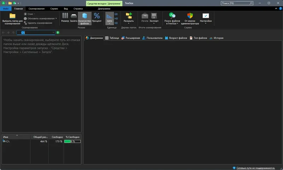Click the Select folder for scanning icon
Image resolution: width=283 pixels, height=170 pixels.
pyautogui.click(x=12, y=16)
